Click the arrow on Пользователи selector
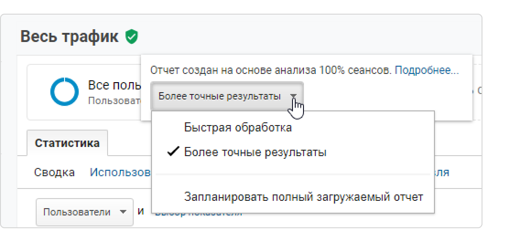 click(122, 212)
